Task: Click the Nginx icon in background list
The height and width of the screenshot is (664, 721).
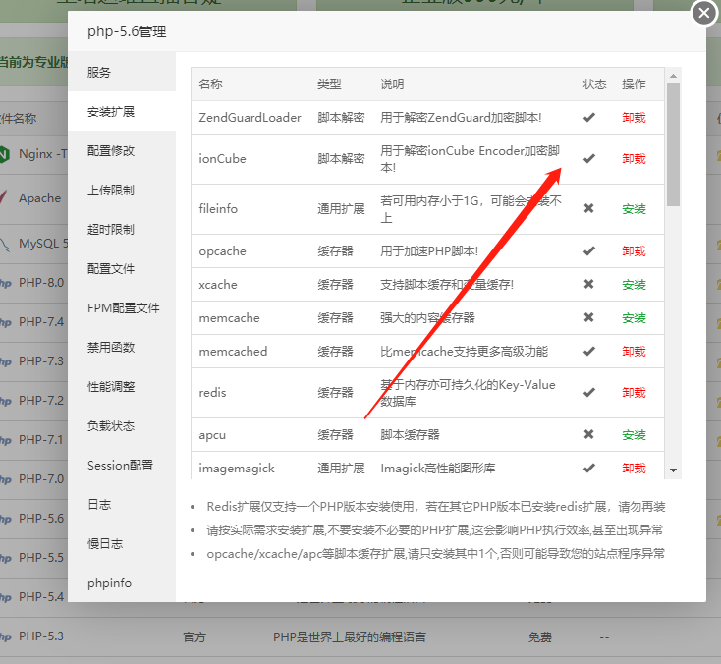Action: [6, 155]
